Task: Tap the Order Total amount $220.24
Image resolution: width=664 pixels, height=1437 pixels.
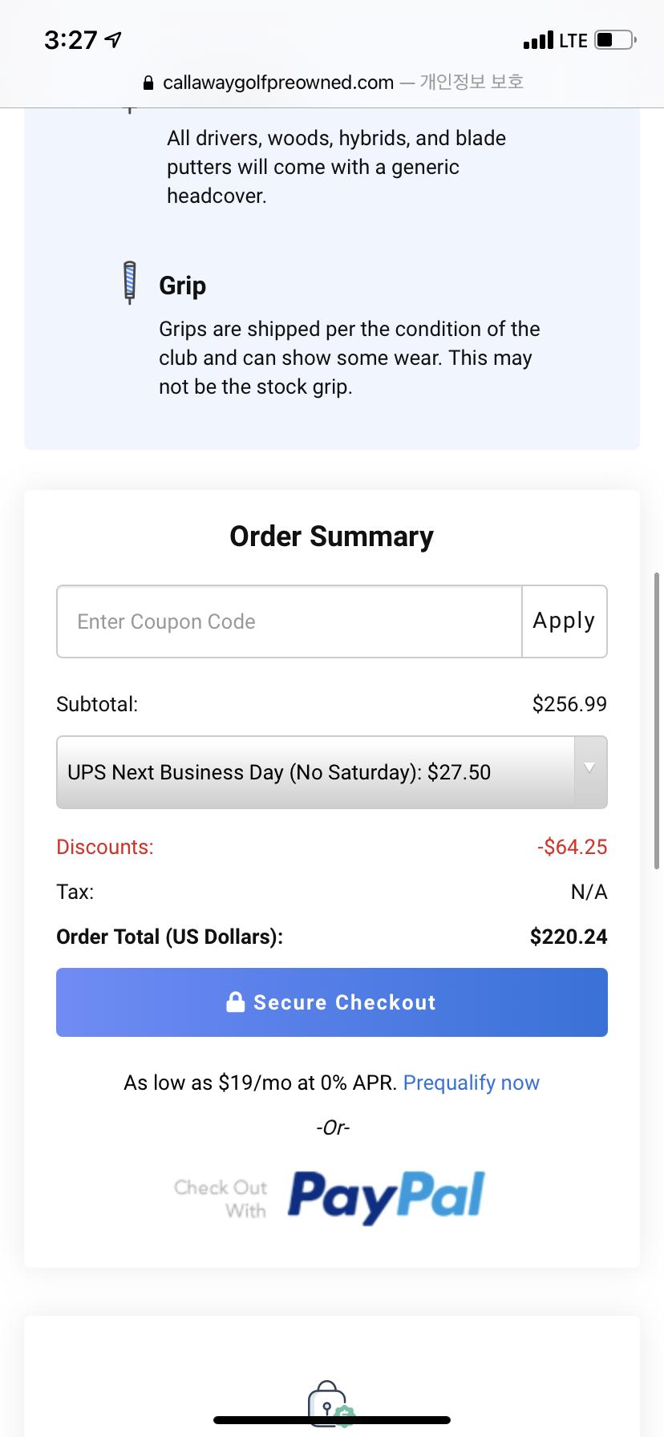Action: point(568,937)
